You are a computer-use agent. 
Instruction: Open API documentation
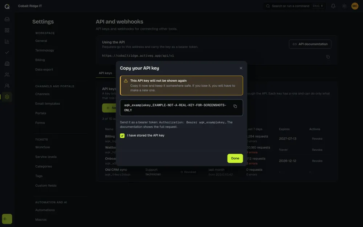[310, 44]
